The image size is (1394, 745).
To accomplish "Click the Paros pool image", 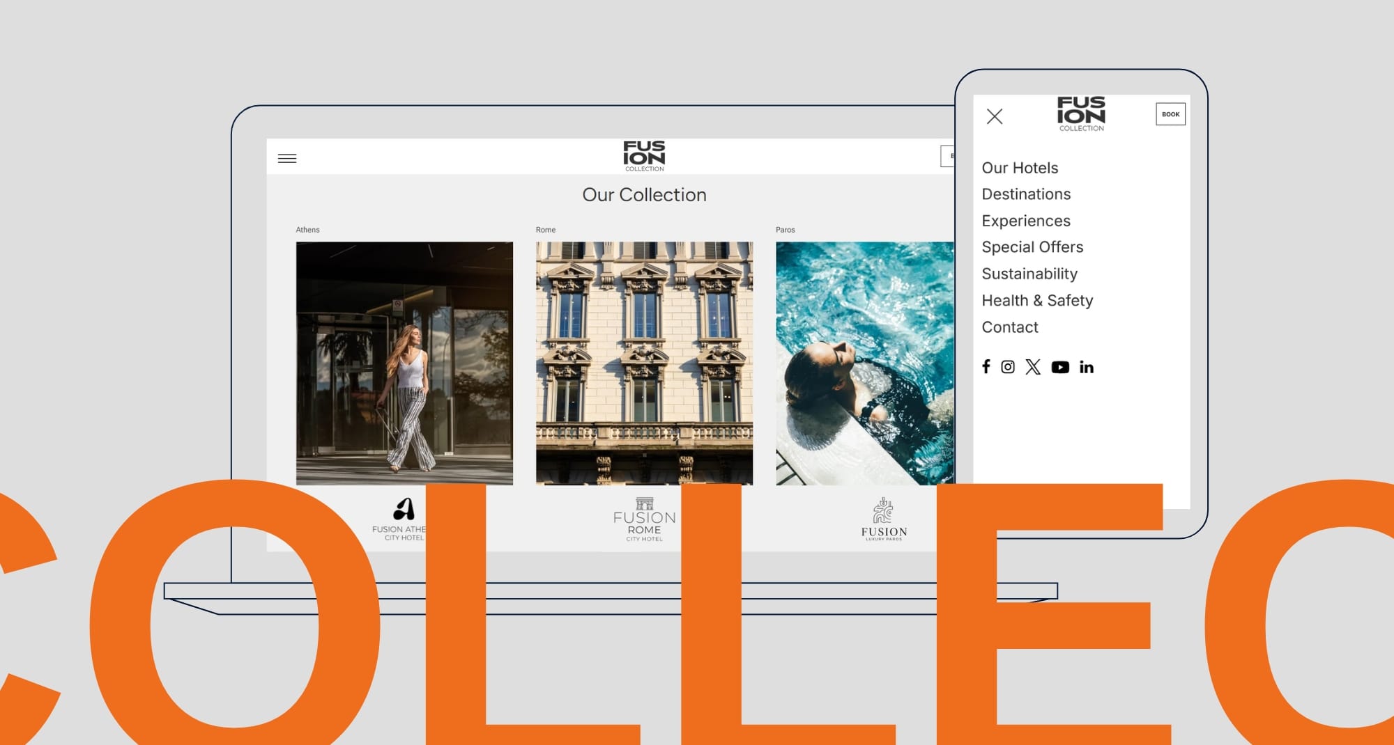I will pyautogui.click(x=864, y=363).
